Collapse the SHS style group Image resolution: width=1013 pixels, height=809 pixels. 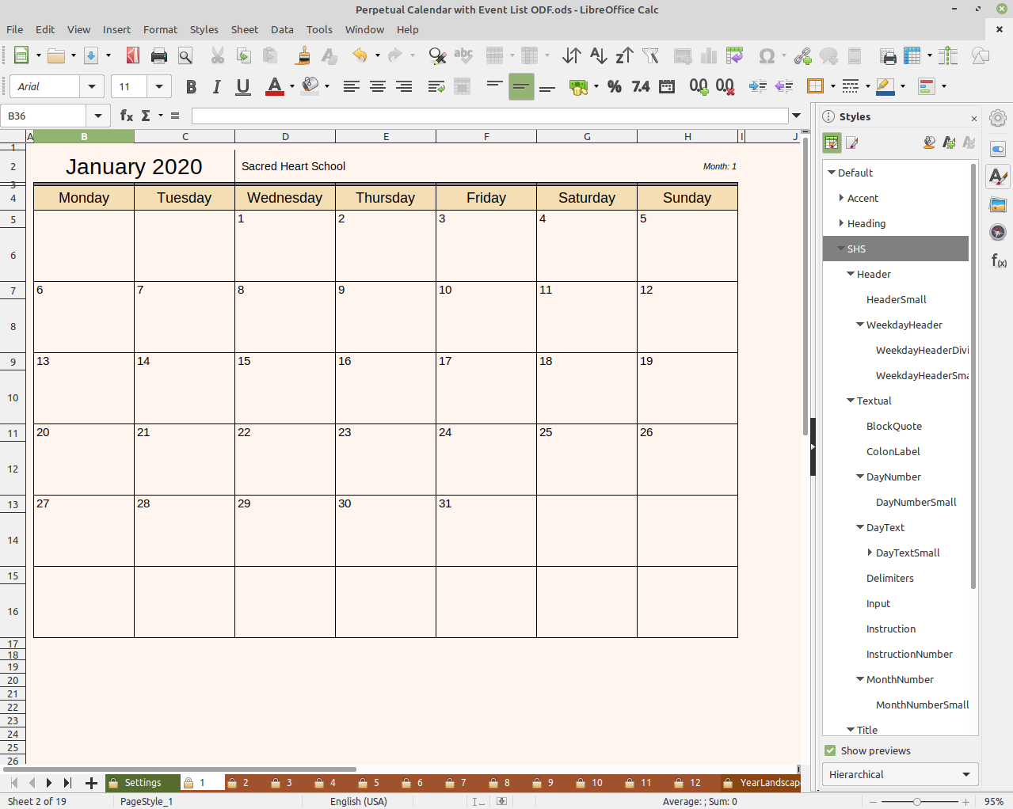pyautogui.click(x=841, y=249)
